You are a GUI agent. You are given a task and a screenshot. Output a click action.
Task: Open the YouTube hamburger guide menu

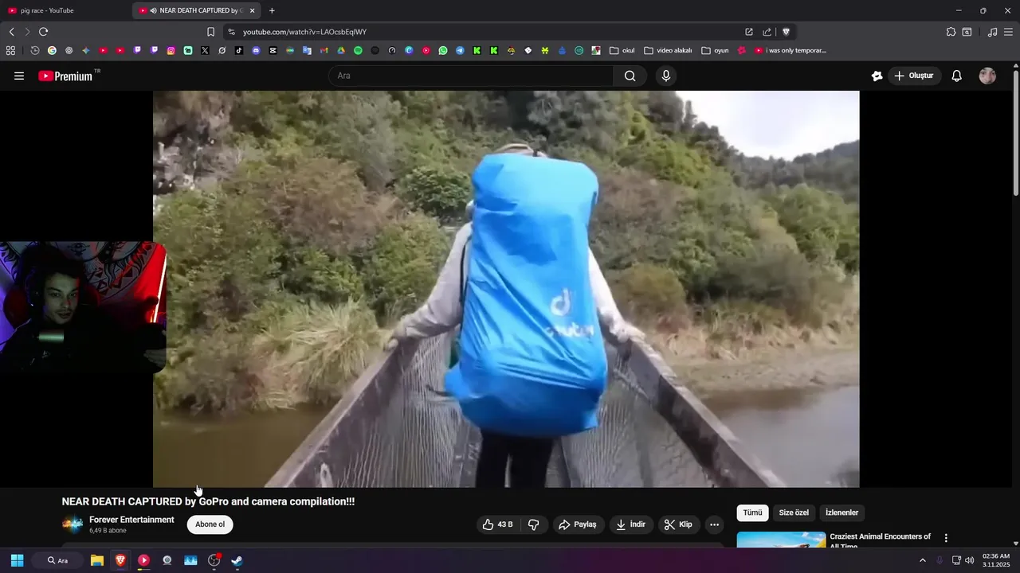pyautogui.click(x=19, y=76)
